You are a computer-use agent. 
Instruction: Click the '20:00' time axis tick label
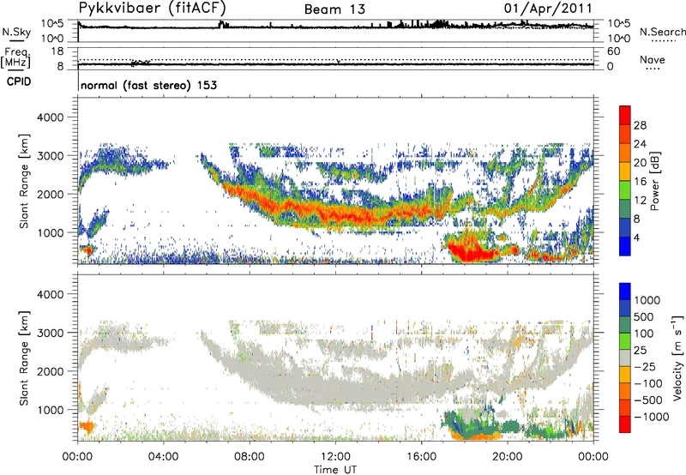pyautogui.click(x=508, y=457)
